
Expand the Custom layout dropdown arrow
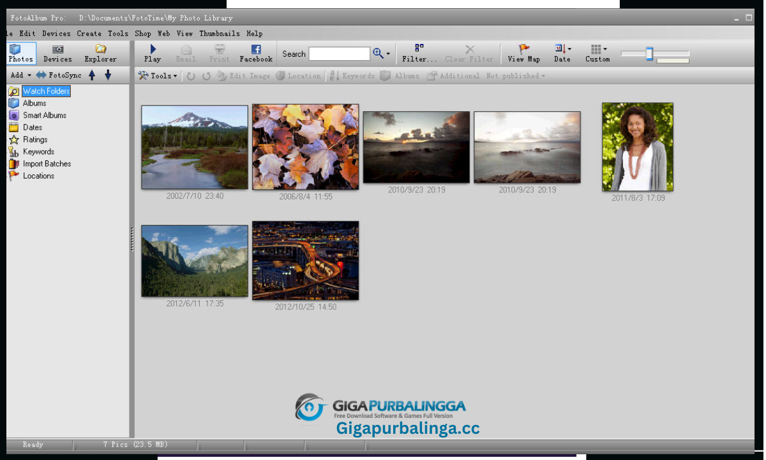[x=605, y=49]
